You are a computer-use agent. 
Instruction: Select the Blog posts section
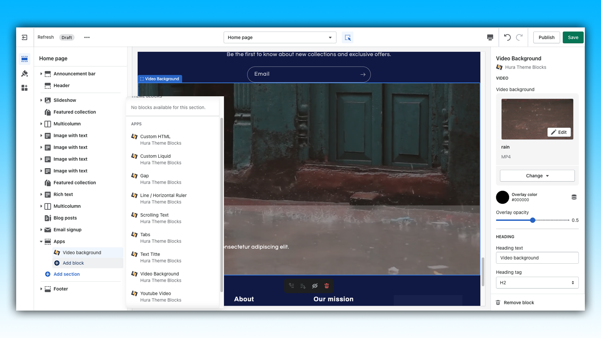[65, 218]
